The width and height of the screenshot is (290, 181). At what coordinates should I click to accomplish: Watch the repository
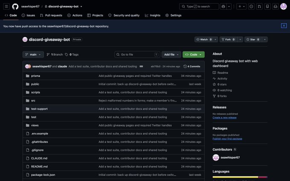pyautogui.click(x=204, y=39)
